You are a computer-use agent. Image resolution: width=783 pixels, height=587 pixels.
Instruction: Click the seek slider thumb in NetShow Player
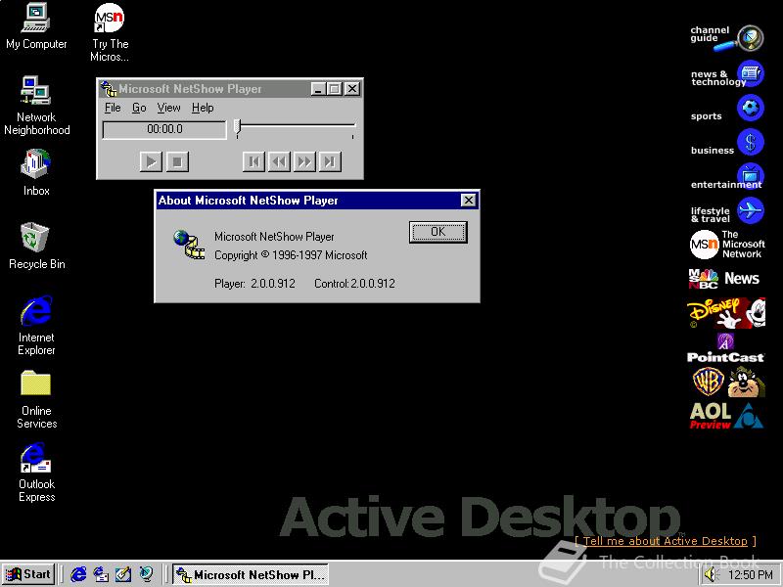click(238, 126)
